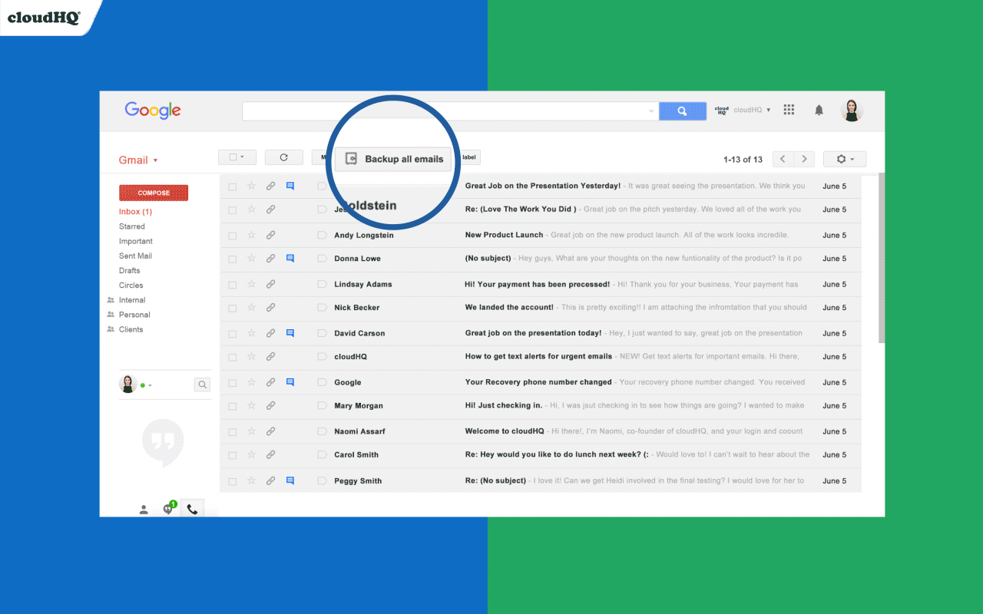Click the 1-13 of 13 counter
Image resolution: width=983 pixels, height=614 pixels.
[743, 160]
